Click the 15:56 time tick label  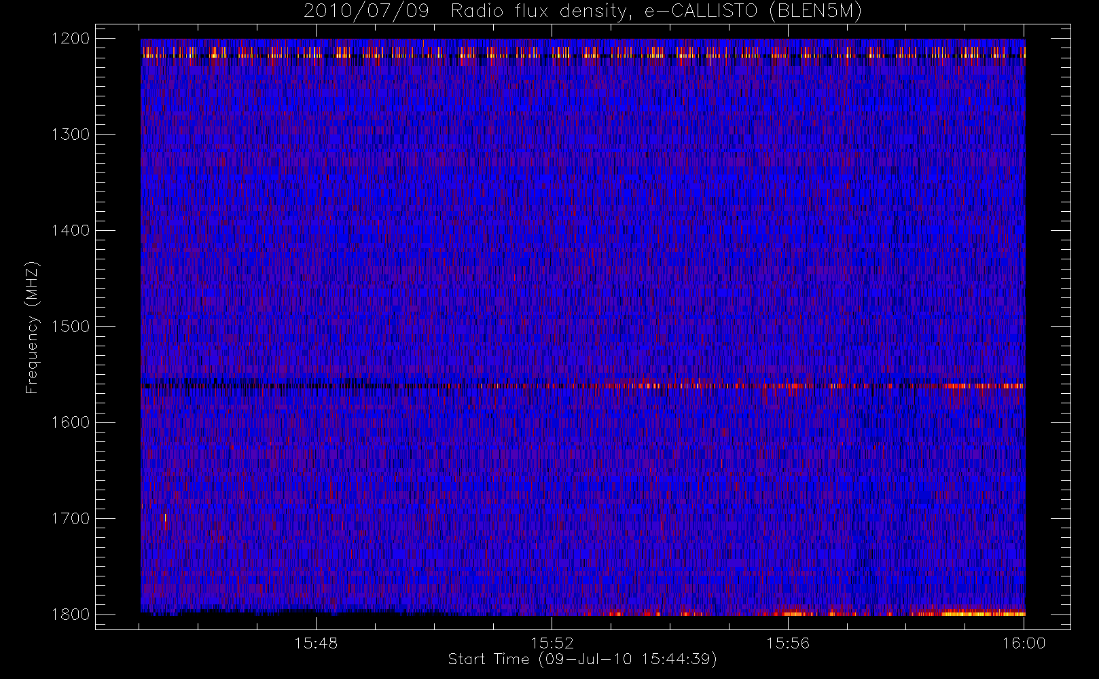point(788,643)
